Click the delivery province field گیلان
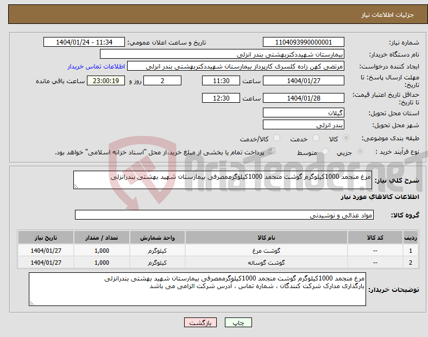The image size is (428, 337). click(303, 113)
